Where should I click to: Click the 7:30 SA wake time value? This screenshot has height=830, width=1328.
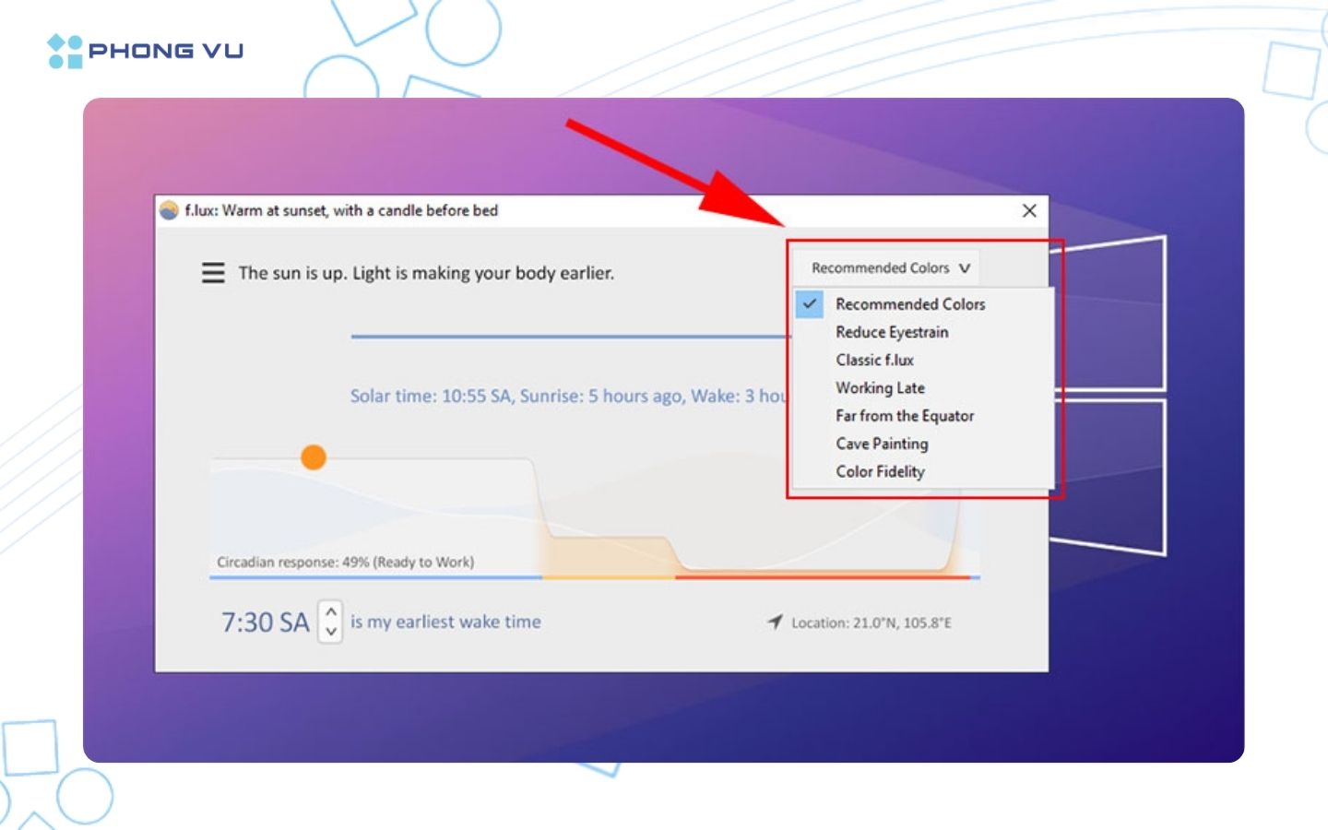265,622
